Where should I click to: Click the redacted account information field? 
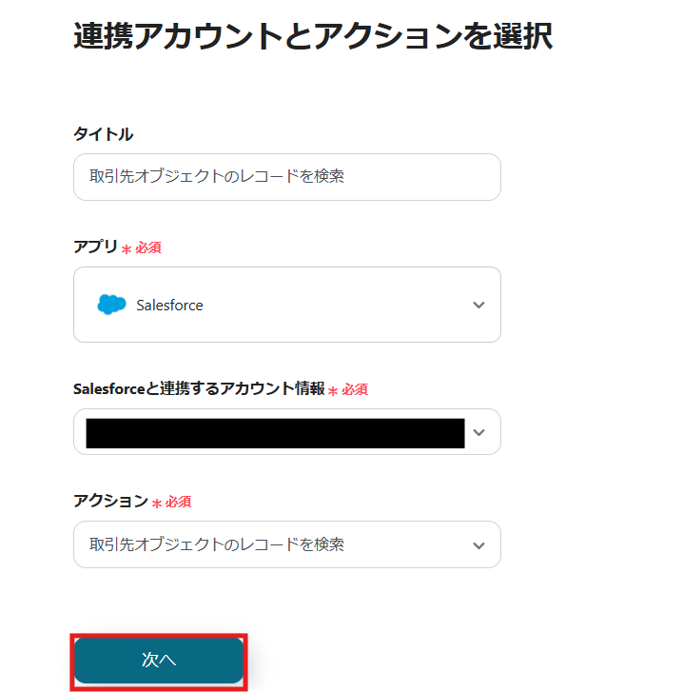(x=275, y=432)
